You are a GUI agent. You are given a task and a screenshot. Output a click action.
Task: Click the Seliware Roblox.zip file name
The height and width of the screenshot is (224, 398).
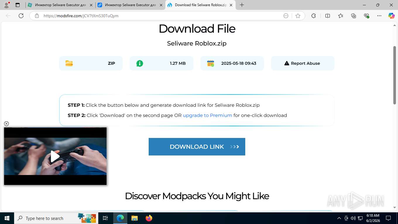click(x=197, y=43)
